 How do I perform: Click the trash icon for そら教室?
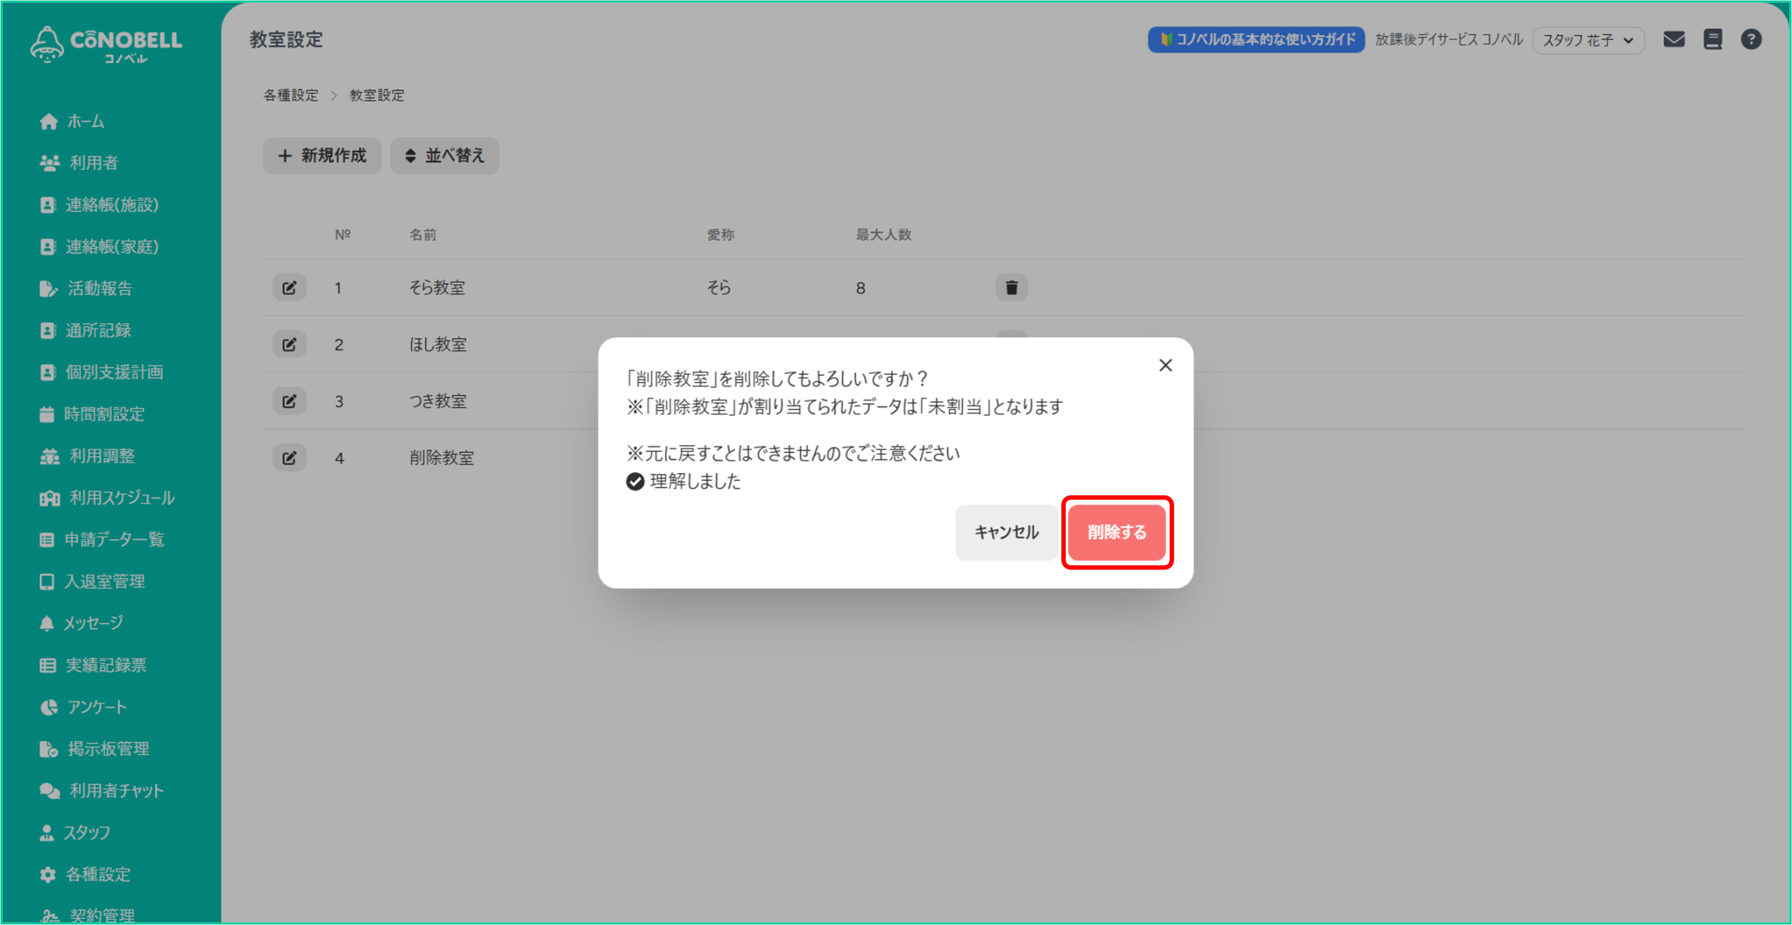1011,288
